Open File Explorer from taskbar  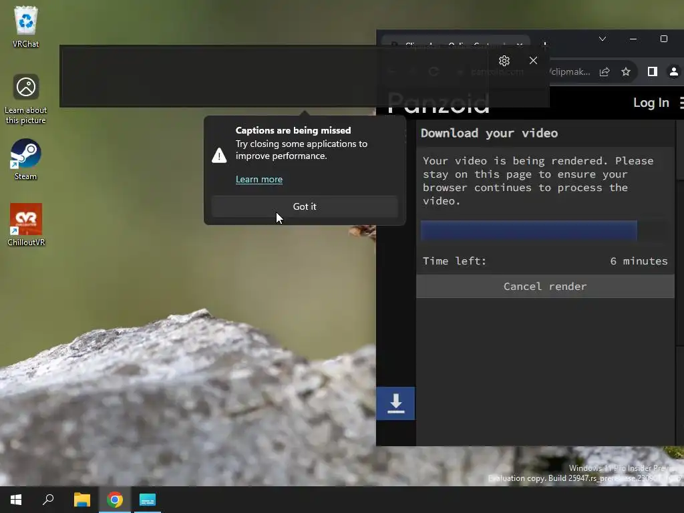click(81, 500)
